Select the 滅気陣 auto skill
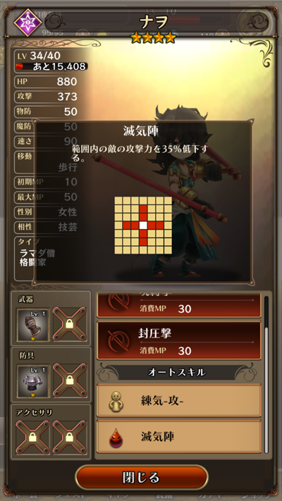This screenshot has height=501, width=282. tap(179, 437)
